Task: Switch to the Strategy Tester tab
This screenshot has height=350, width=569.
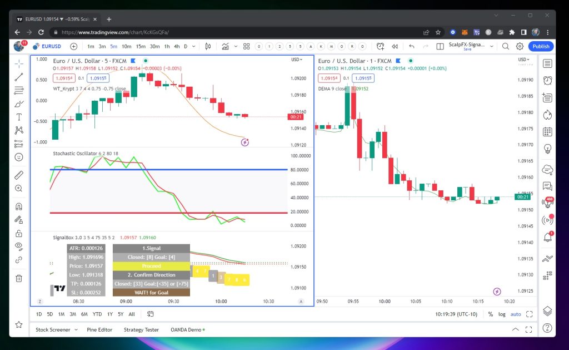Action: pos(141,329)
